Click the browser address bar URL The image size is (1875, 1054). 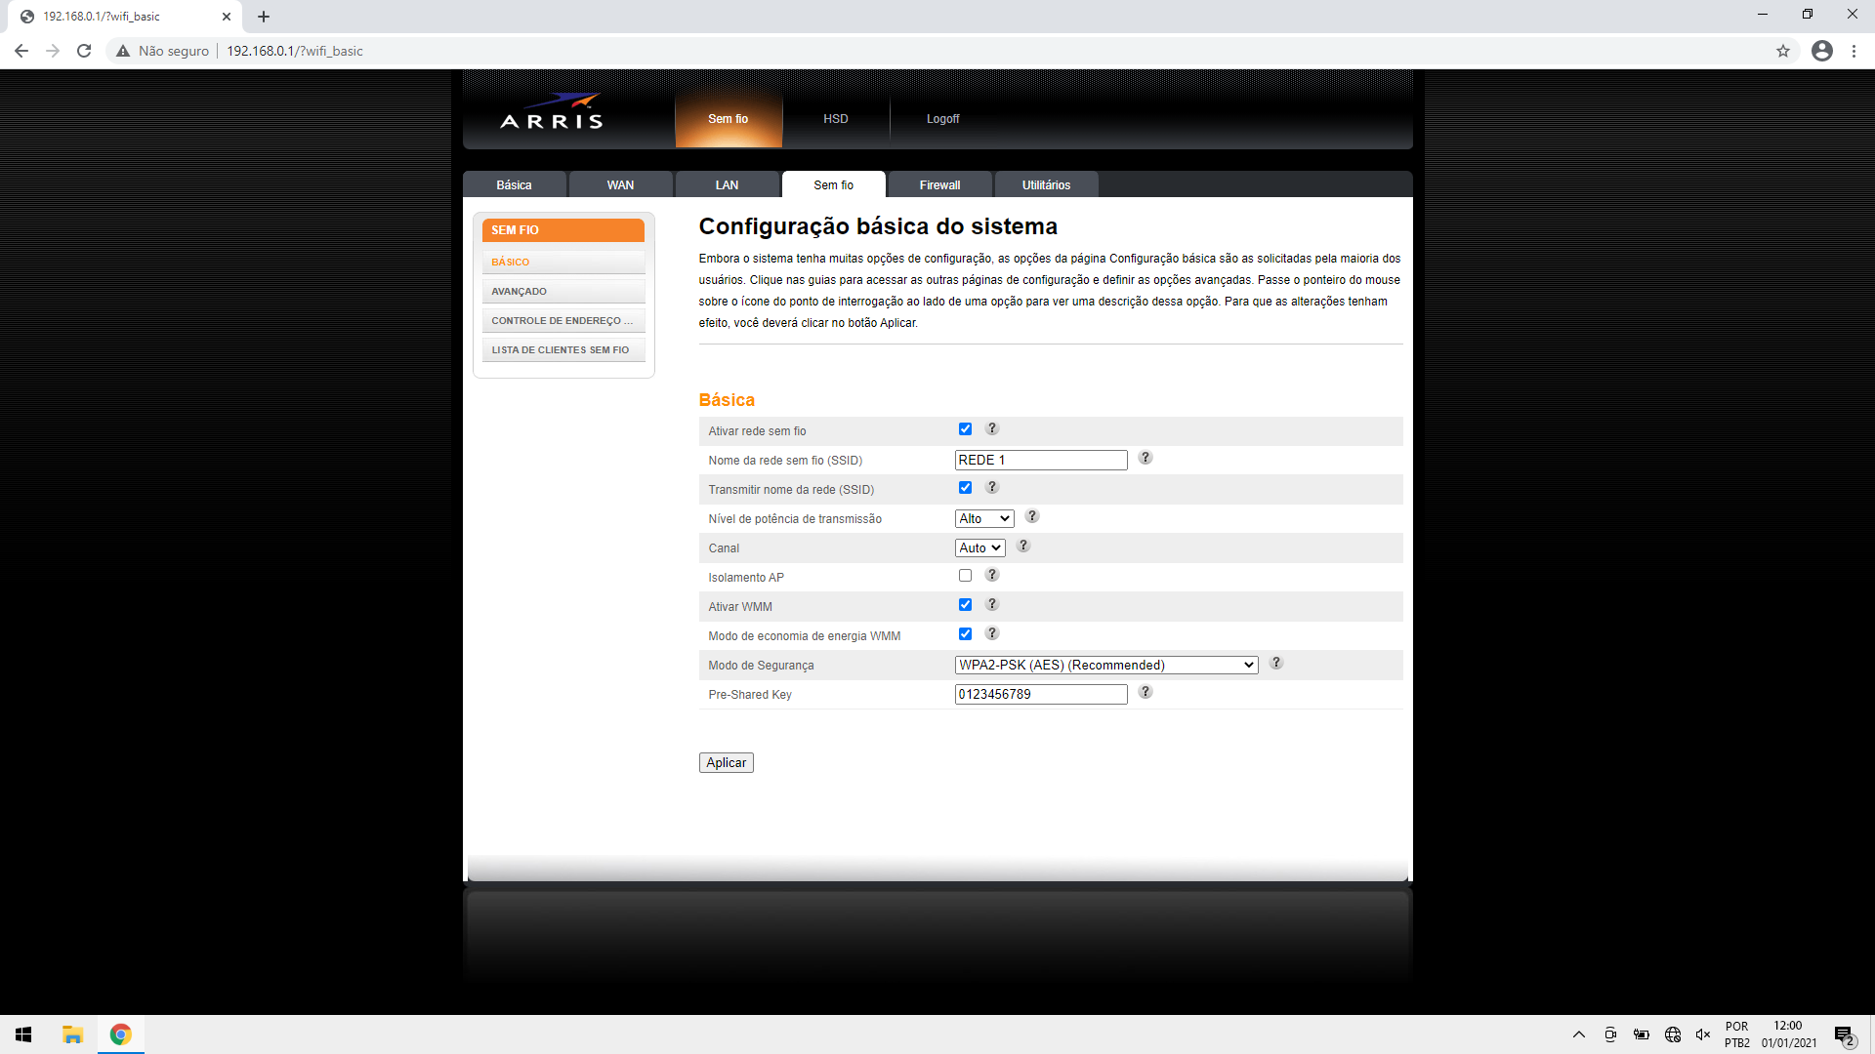[x=295, y=51]
